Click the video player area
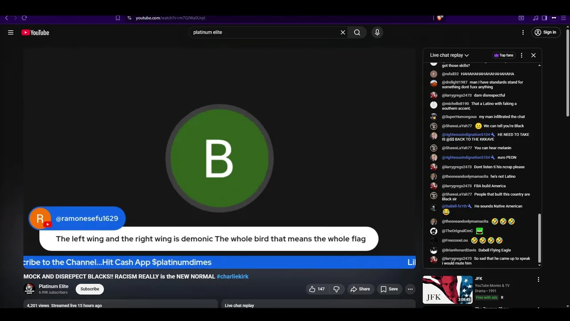The width and height of the screenshot is (570, 321). tap(220, 158)
